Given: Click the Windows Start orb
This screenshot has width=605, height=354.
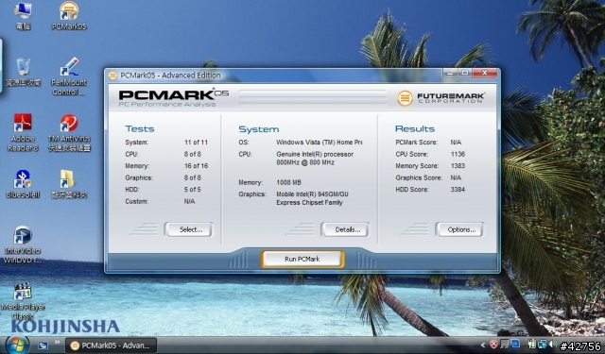Looking at the screenshot, I should point(17,345).
